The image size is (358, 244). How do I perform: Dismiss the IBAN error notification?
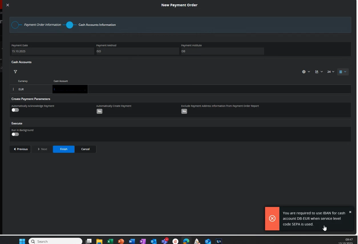pyautogui.click(x=350, y=212)
